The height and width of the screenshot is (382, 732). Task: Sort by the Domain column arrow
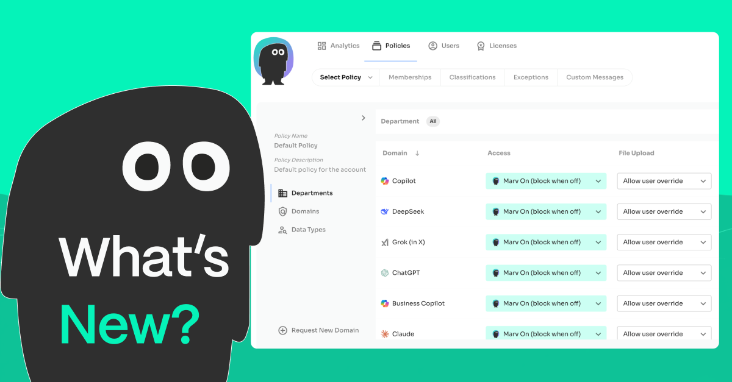click(417, 154)
